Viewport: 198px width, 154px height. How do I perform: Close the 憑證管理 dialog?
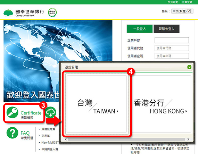pyautogui.click(x=189, y=67)
